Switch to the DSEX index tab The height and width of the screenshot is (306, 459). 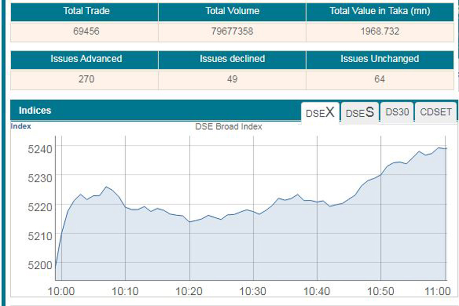[320, 113]
